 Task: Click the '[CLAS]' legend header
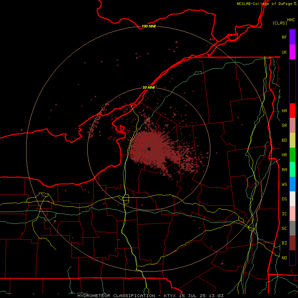pos(280,23)
